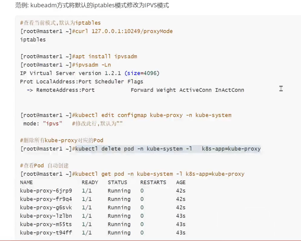Click the IP Virtual Server version line

point(90,73)
